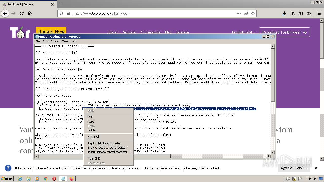Viewport: 324px width, 182px height.
Task: Launch media player from the taskbar
Action: tap(37, 179)
